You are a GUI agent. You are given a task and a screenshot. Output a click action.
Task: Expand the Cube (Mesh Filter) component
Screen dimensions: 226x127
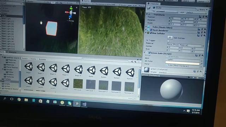point(146,26)
